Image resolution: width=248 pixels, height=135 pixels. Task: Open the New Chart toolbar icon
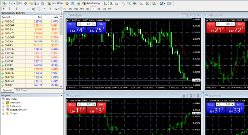(3, 3)
